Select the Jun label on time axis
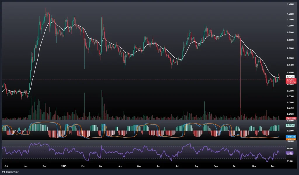 pyautogui.click(x=158, y=166)
